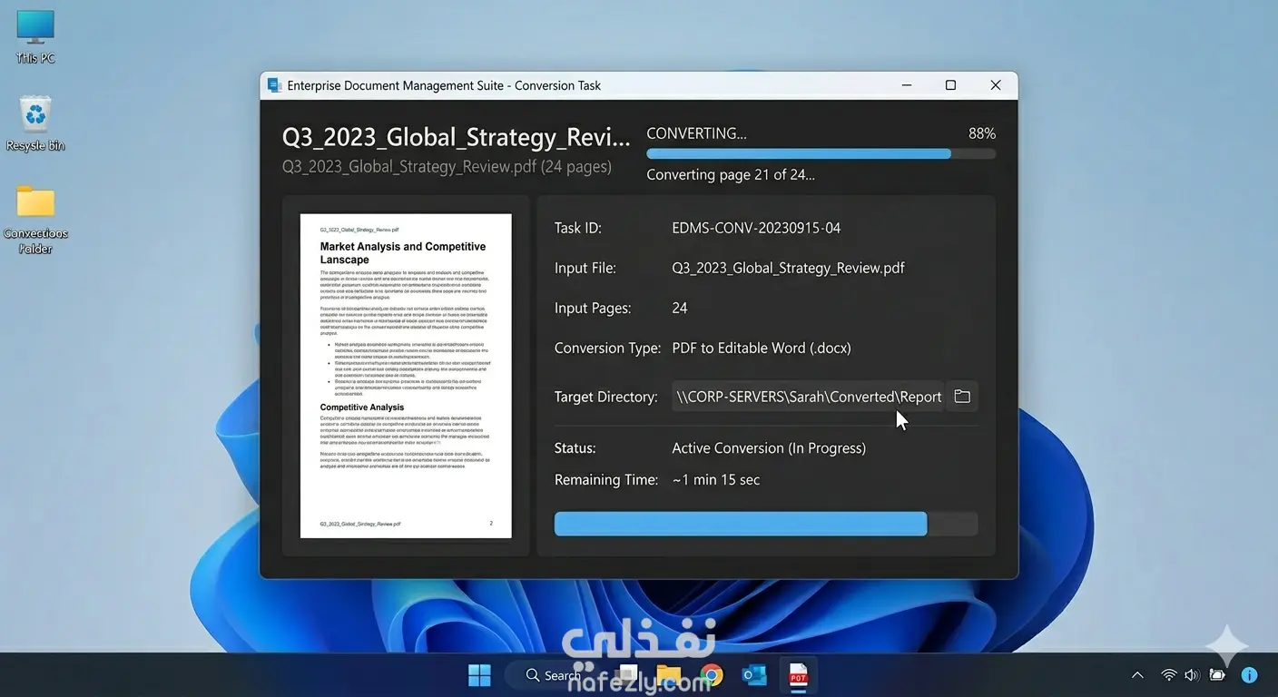Click the Input File value Q3_2023_Global_Strategy_Review.pdf

point(788,268)
